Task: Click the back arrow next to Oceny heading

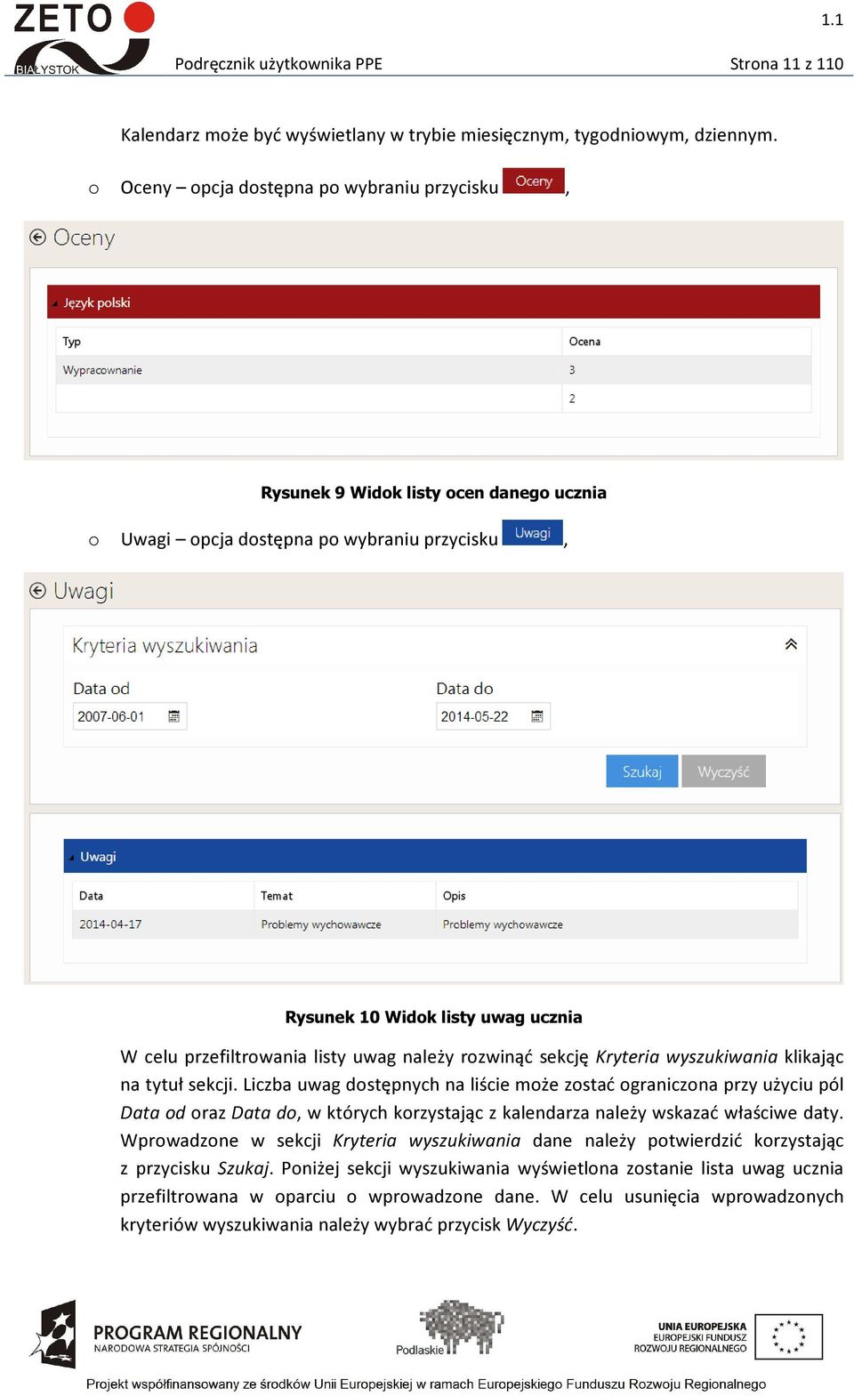Action: pos(37,238)
